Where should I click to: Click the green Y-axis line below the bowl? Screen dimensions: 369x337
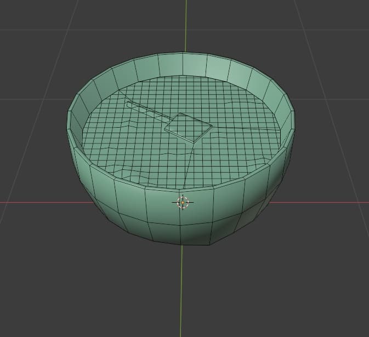tap(182, 290)
